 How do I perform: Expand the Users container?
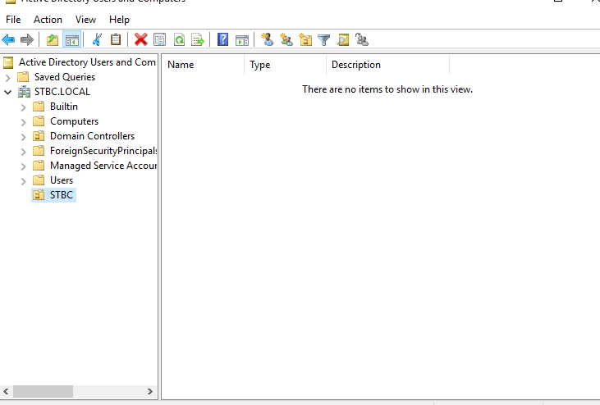pos(23,181)
